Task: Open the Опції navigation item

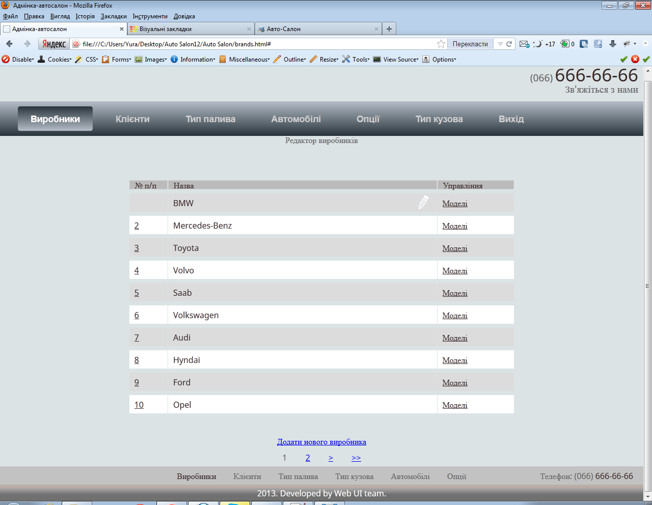Action: click(368, 119)
